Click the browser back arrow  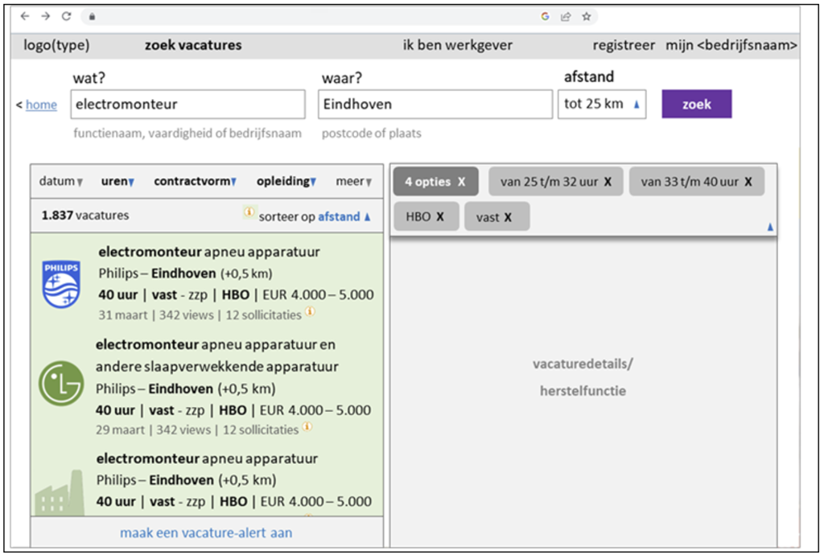[x=25, y=16]
